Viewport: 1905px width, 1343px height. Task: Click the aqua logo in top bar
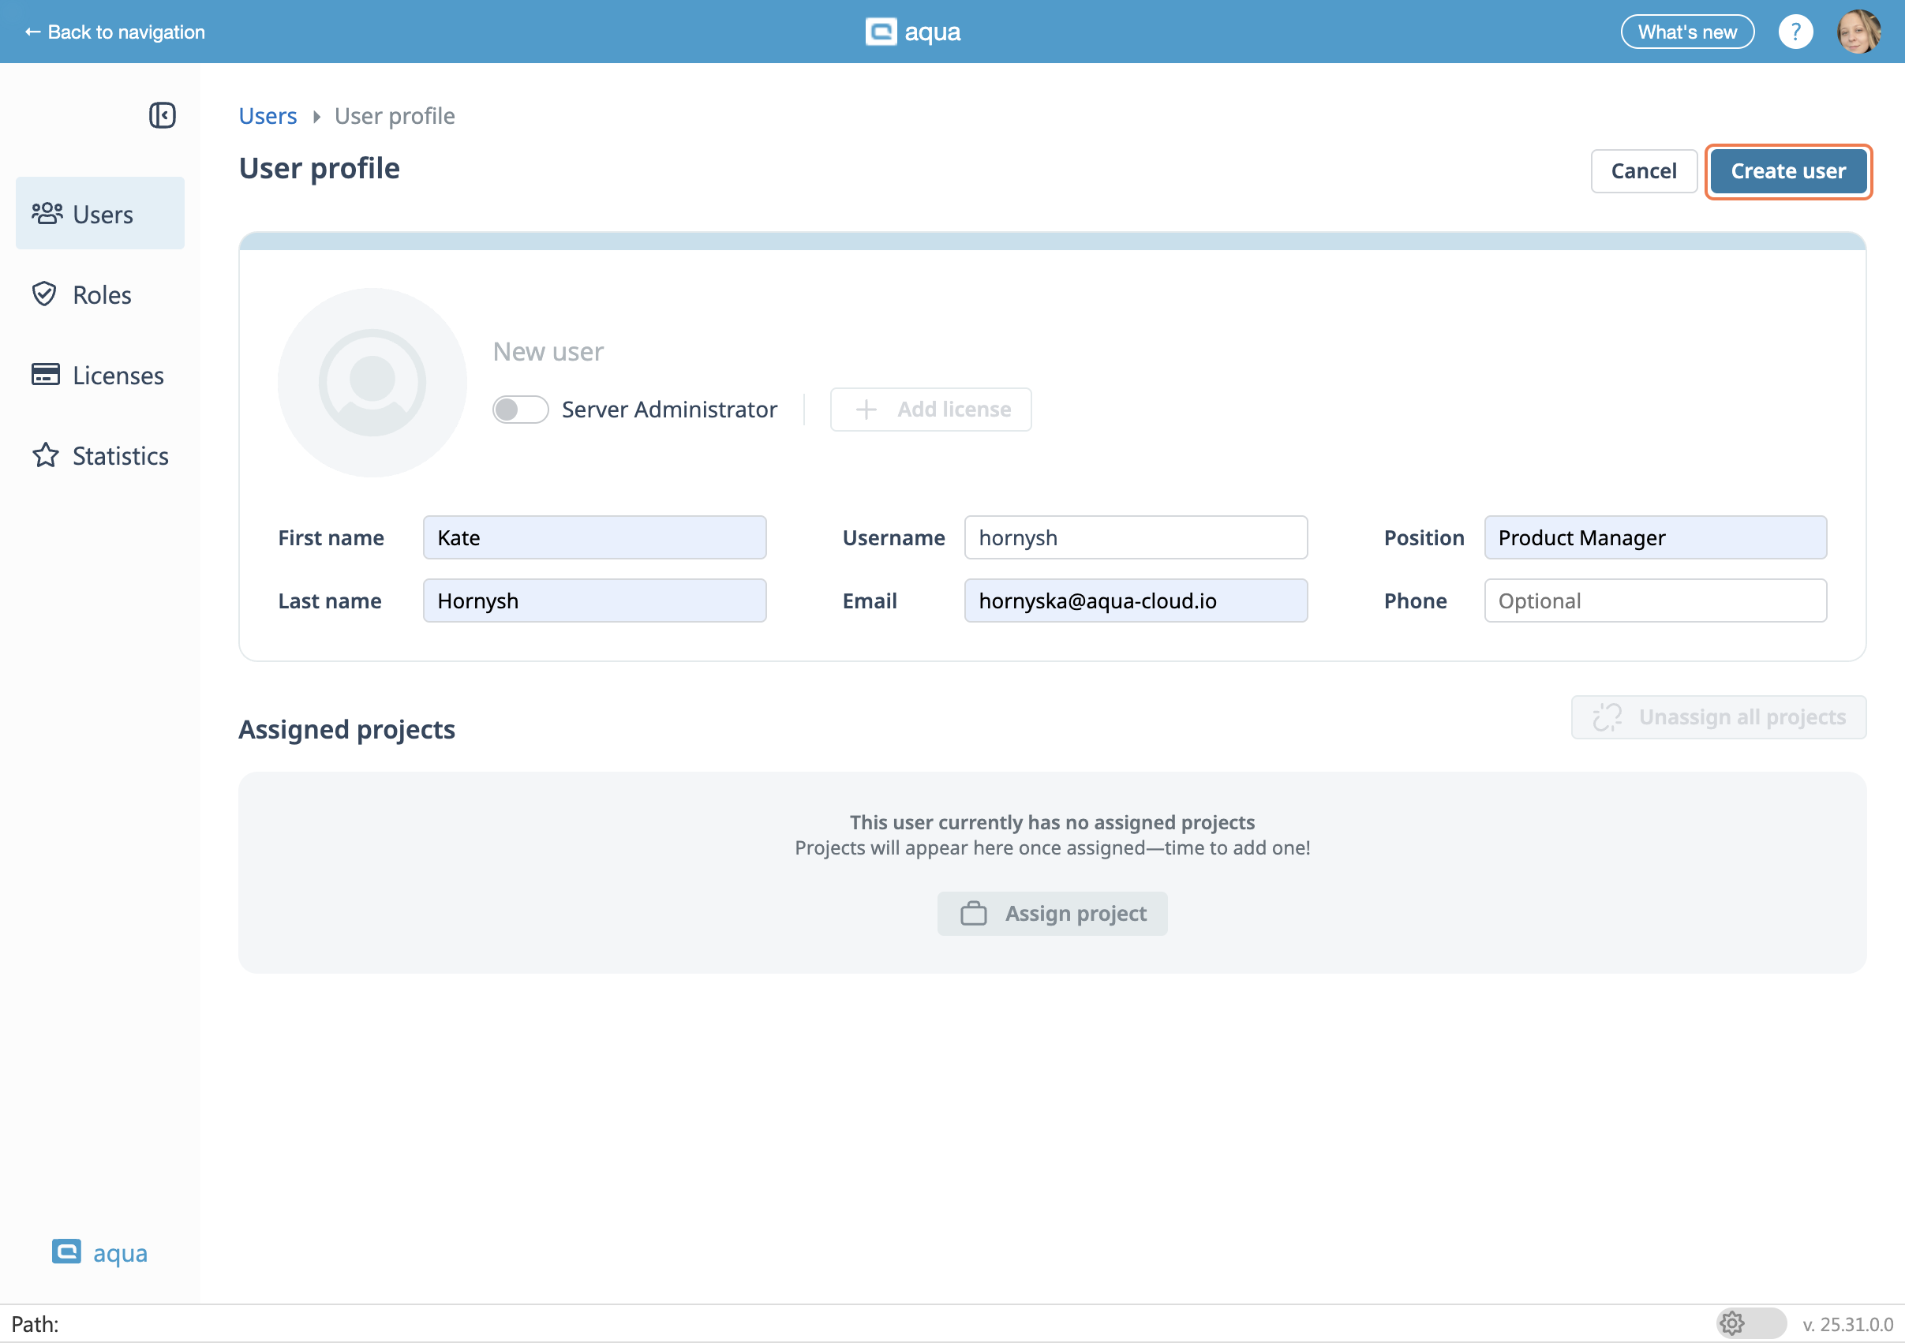pyautogui.click(x=913, y=32)
